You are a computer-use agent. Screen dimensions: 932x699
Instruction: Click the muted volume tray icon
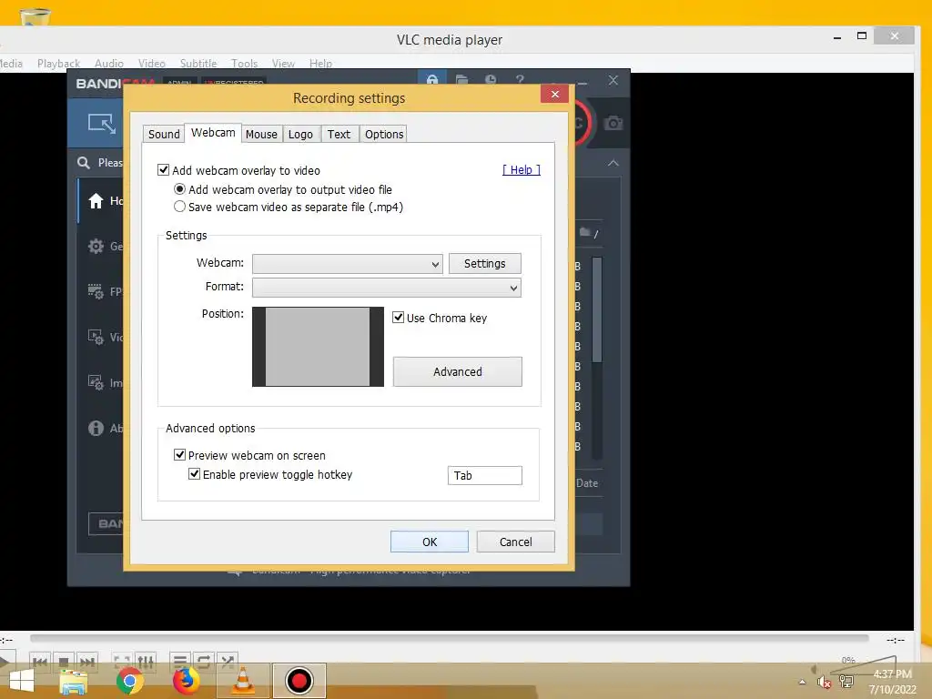coord(824,682)
